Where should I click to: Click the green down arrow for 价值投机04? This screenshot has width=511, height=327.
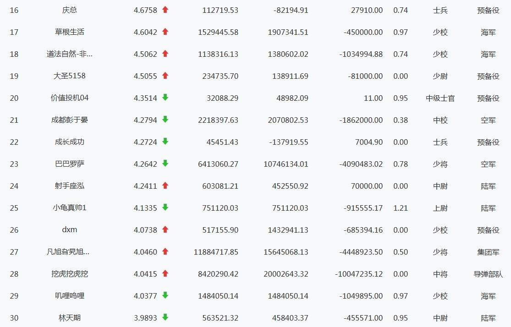pos(165,98)
